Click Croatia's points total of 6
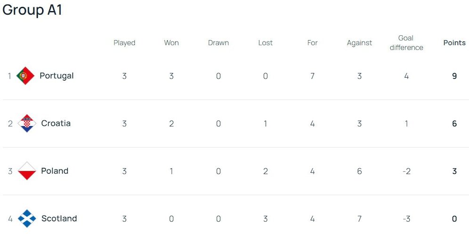The width and height of the screenshot is (469, 234). [454, 123]
